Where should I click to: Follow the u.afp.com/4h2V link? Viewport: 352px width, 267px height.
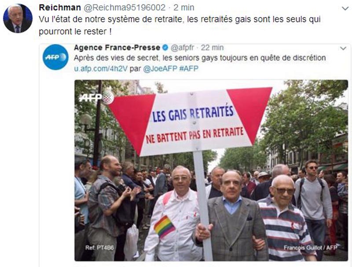(x=101, y=69)
